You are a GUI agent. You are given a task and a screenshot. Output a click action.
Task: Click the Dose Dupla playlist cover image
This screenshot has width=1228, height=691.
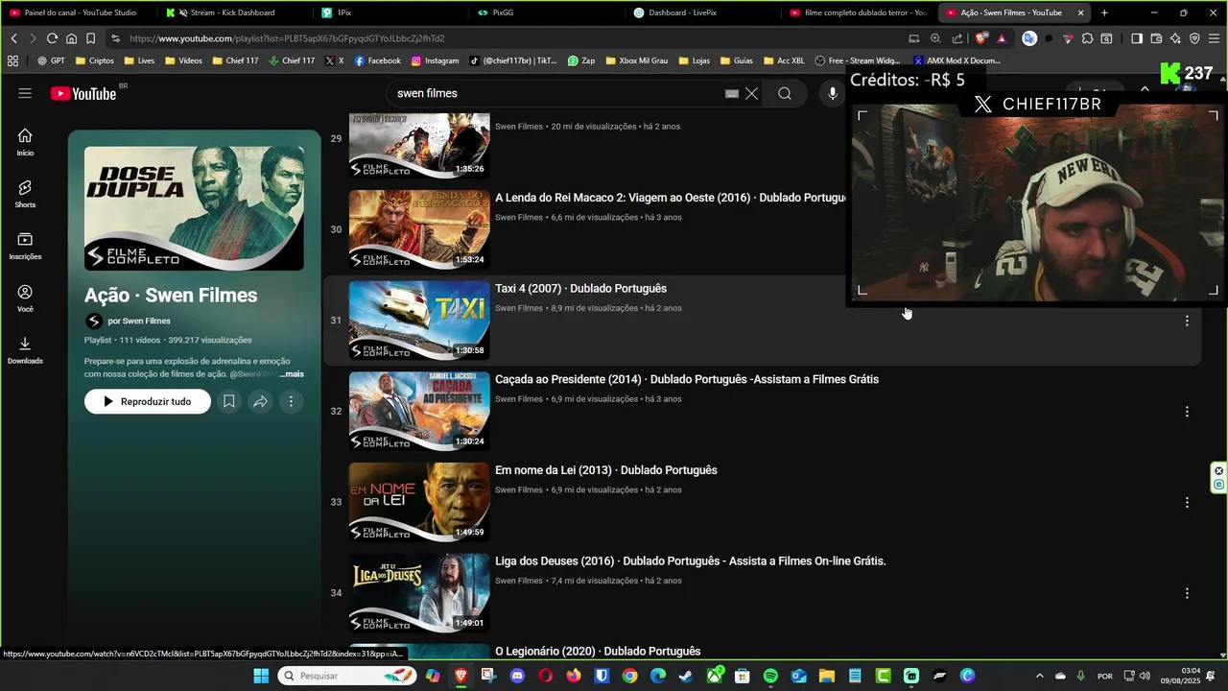point(194,208)
